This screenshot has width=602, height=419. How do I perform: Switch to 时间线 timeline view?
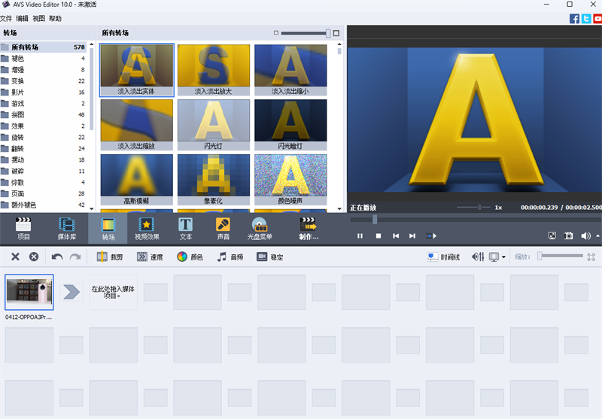click(x=443, y=257)
